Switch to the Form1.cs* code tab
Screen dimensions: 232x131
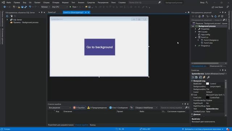point(52,12)
